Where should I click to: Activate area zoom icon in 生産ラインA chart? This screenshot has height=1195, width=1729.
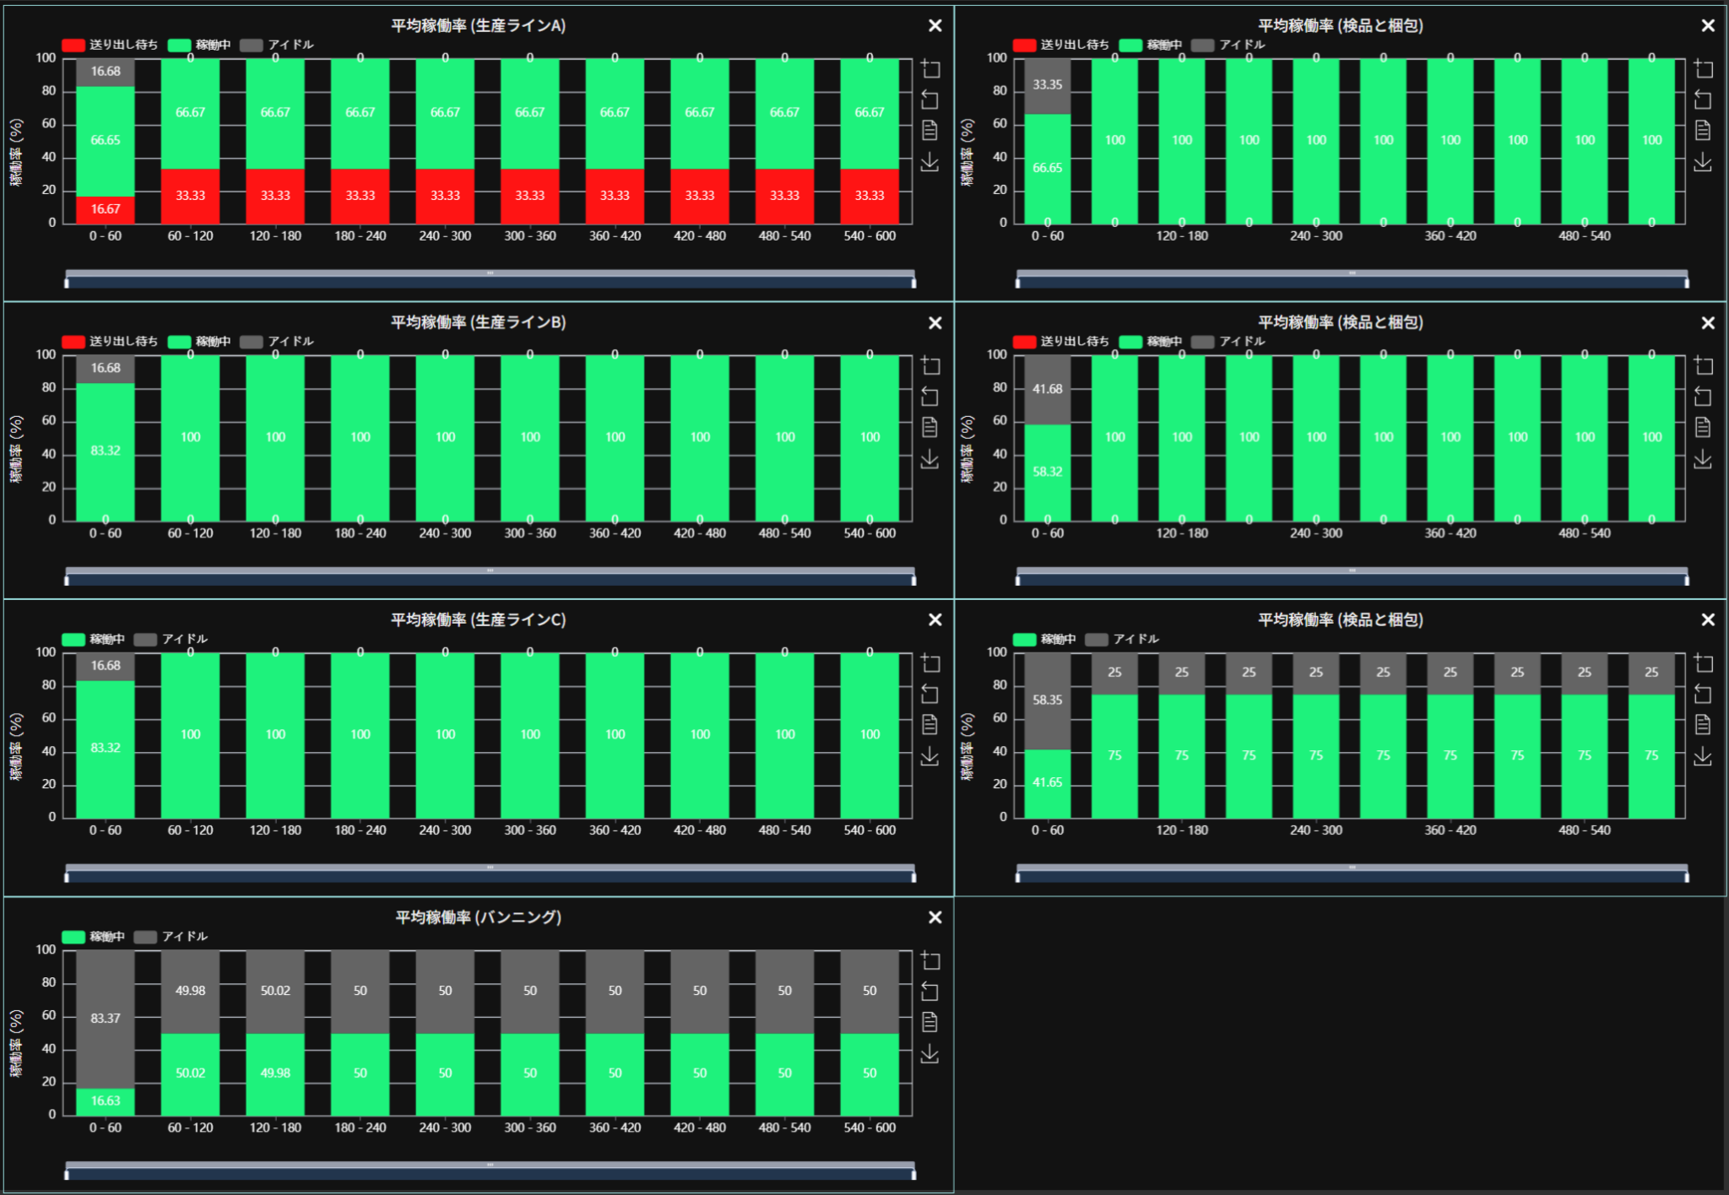tap(930, 69)
